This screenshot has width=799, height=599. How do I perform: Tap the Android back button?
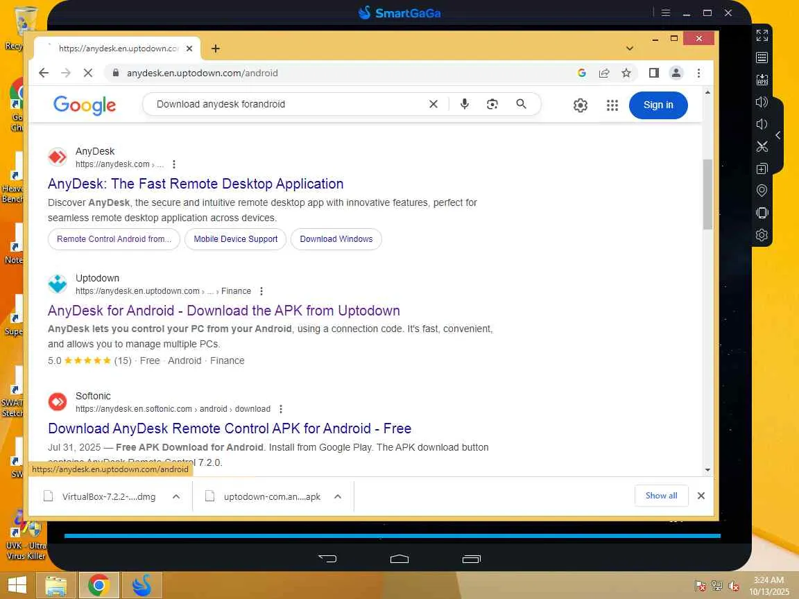click(327, 559)
